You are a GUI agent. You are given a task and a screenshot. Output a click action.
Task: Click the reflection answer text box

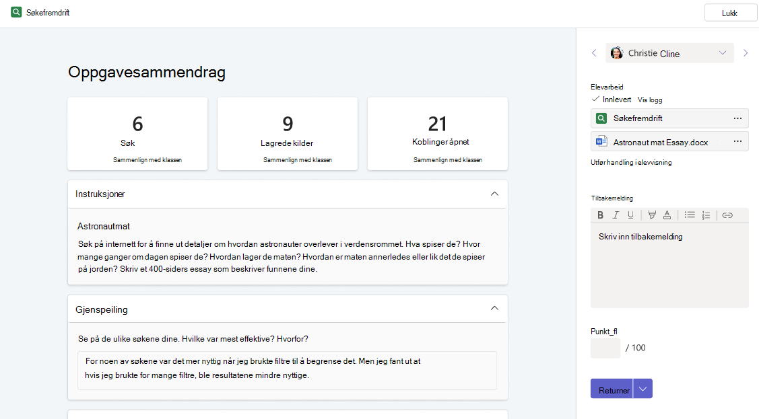(287, 370)
